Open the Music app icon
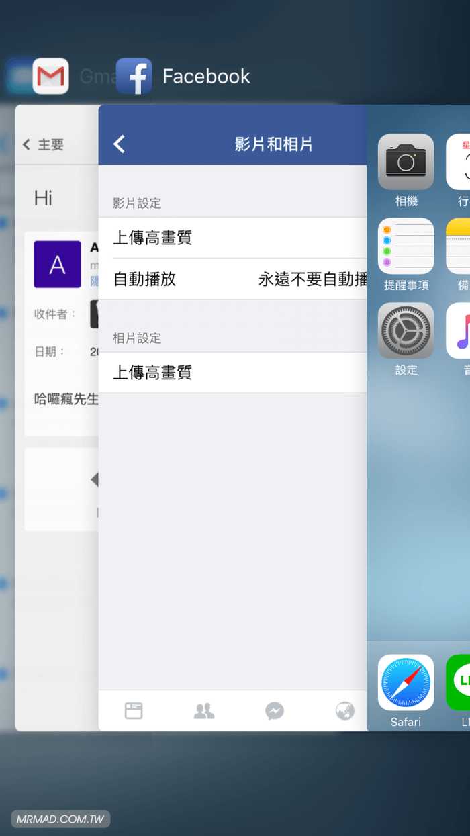The image size is (470, 836). coord(458,330)
